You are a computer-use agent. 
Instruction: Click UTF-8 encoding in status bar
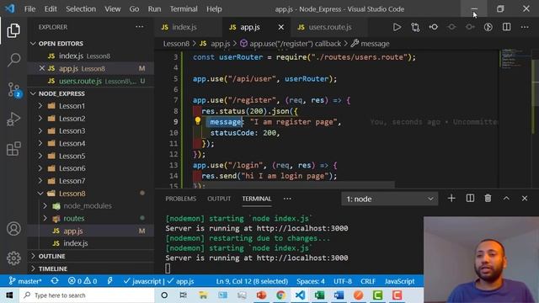tap(343, 281)
